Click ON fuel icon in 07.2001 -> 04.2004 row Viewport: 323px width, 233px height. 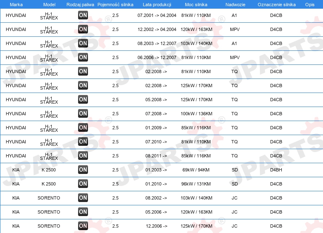click(83, 15)
